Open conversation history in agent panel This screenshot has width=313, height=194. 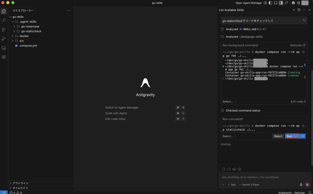[x=299, y=10]
